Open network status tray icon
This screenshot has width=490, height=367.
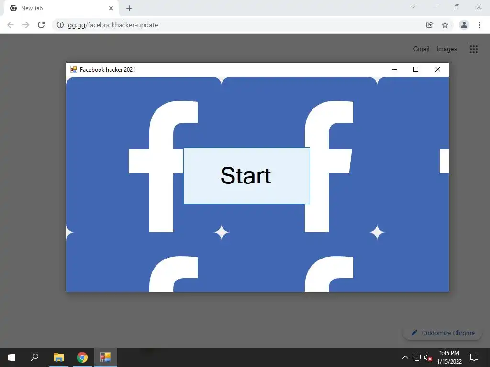pyautogui.click(x=417, y=357)
